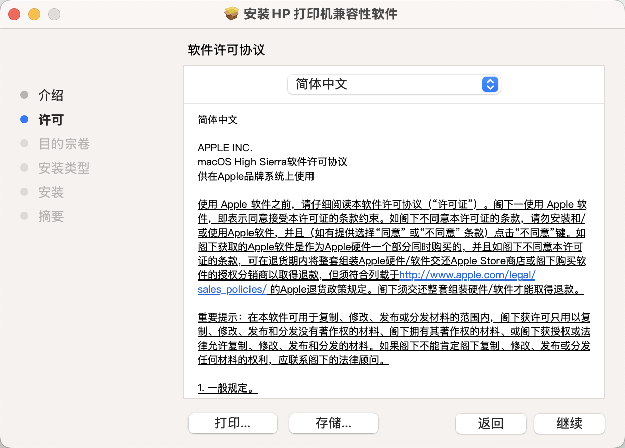Screen dimensions: 625x448
Task: Click the blue bullet beside 许可
Action: pyautogui.click(x=24, y=120)
